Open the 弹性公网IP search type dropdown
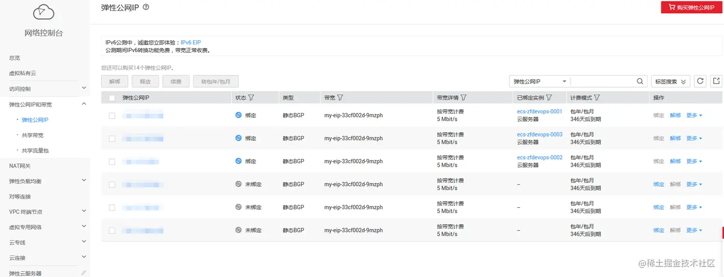The width and height of the screenshot is (724, 277). click(x=540, y=81)
